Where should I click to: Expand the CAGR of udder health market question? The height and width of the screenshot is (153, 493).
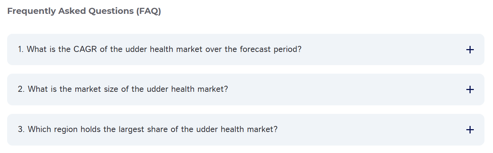160,49
